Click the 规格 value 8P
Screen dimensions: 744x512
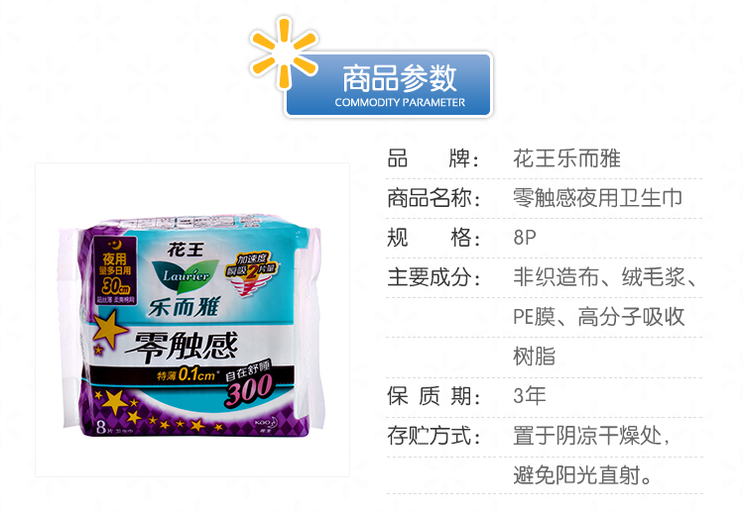pyautogui.click(x=525, y=238)
